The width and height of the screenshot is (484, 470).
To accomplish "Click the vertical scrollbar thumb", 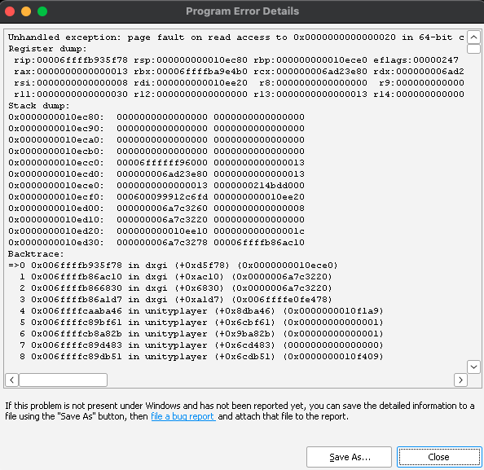I will [473, 49].
